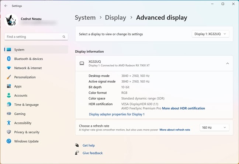Click the Personalization paintbrush icon
Screen dimensions: 239x164
9,77
